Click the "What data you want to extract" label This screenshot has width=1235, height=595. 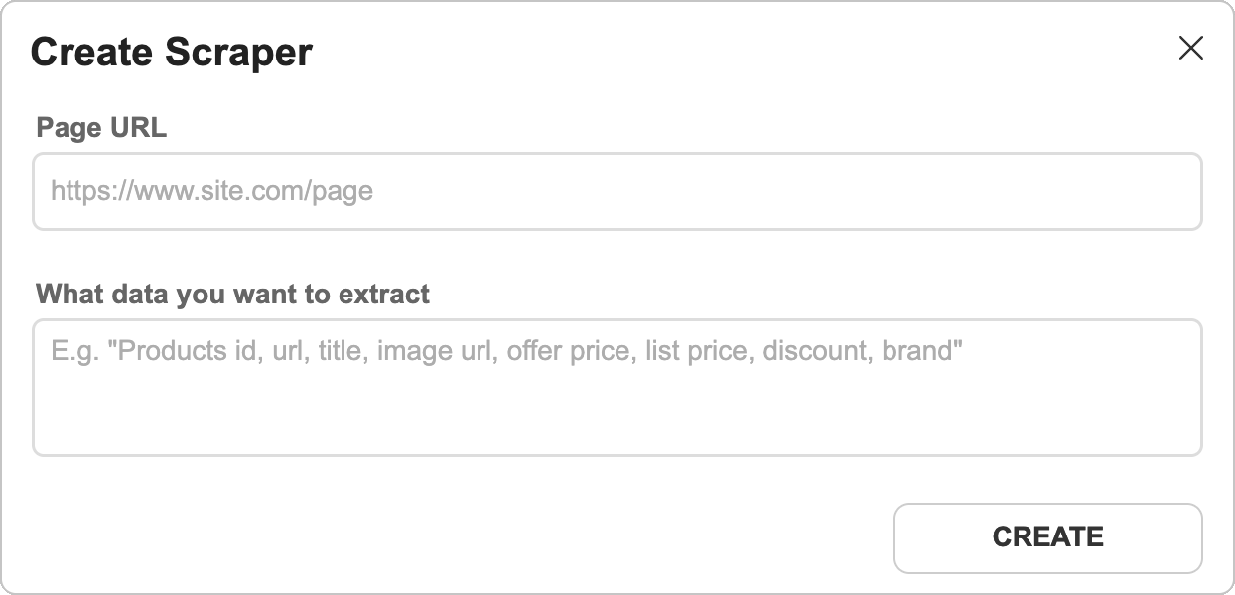[x=232, y=295]
